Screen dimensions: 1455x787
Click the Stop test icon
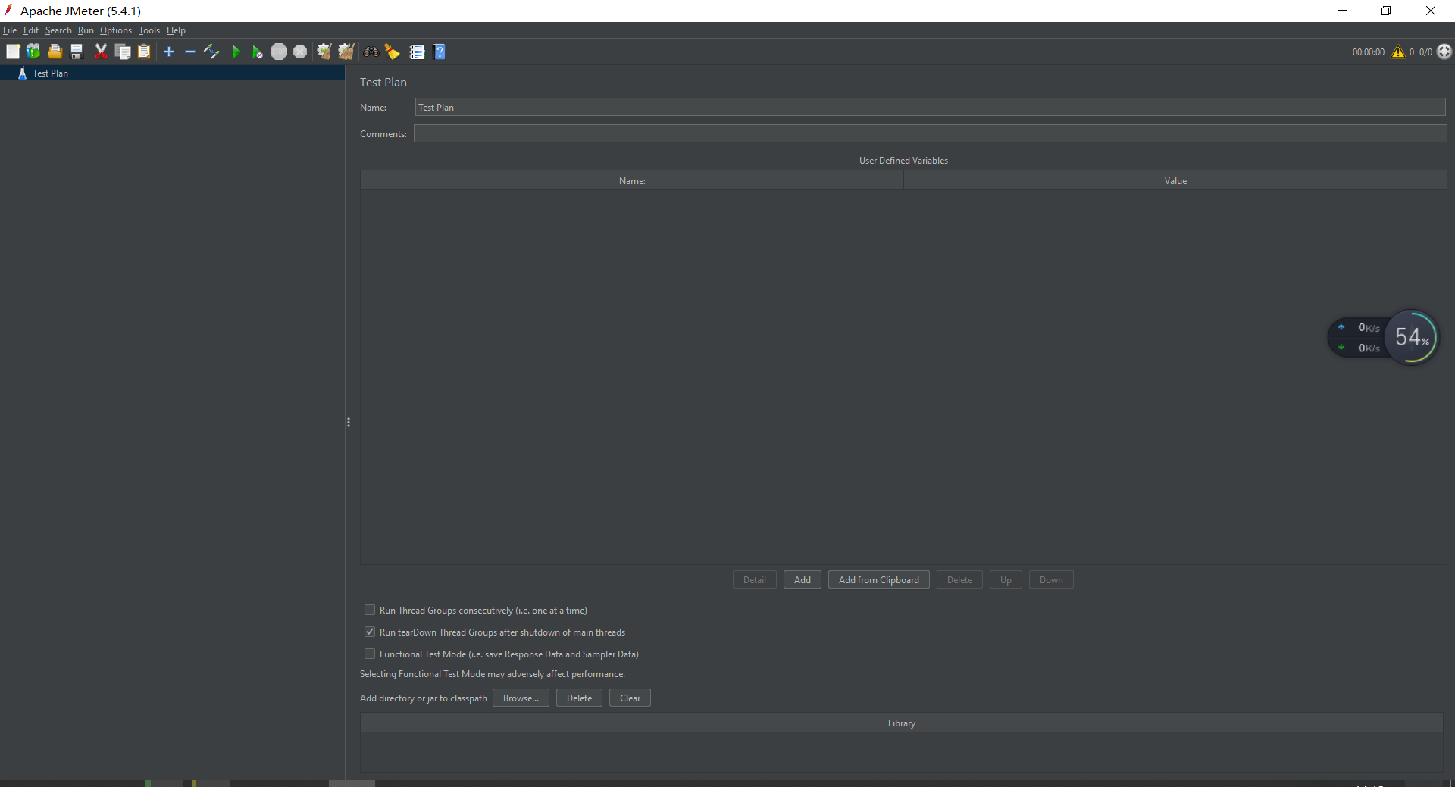tap(279, 52)
